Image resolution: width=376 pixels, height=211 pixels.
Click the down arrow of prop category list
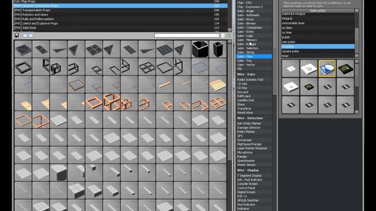tap(230, 30)
